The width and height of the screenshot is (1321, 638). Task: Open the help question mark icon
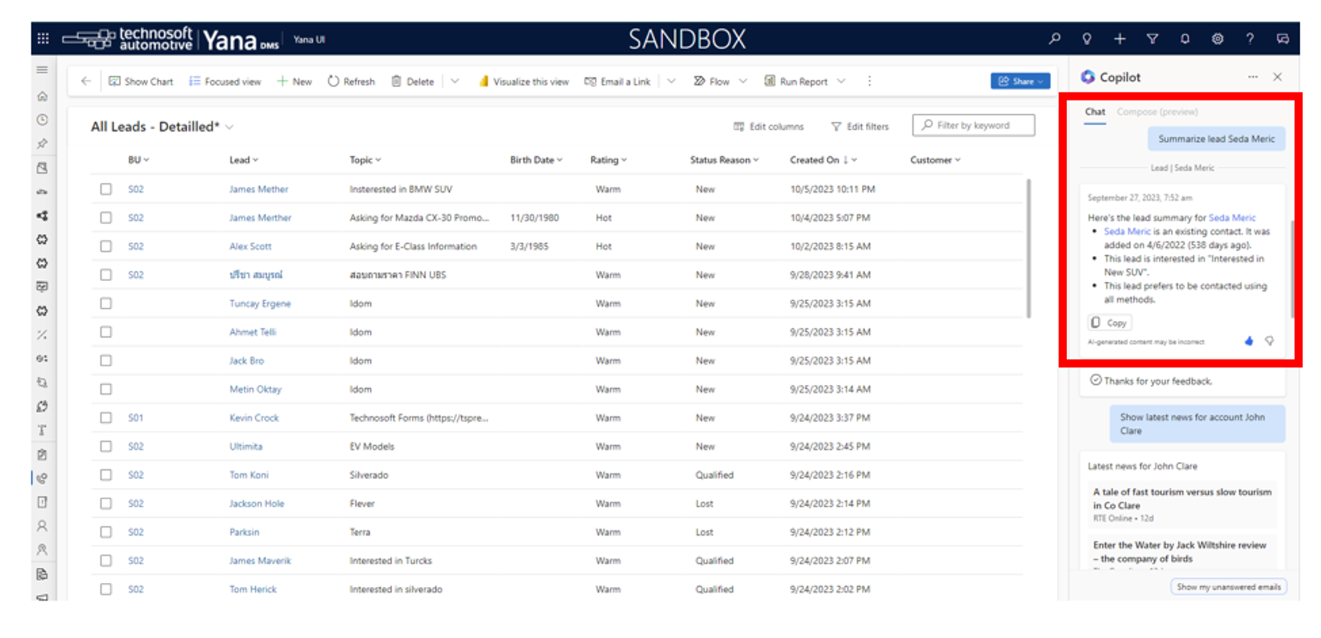tap(1250, 39)
